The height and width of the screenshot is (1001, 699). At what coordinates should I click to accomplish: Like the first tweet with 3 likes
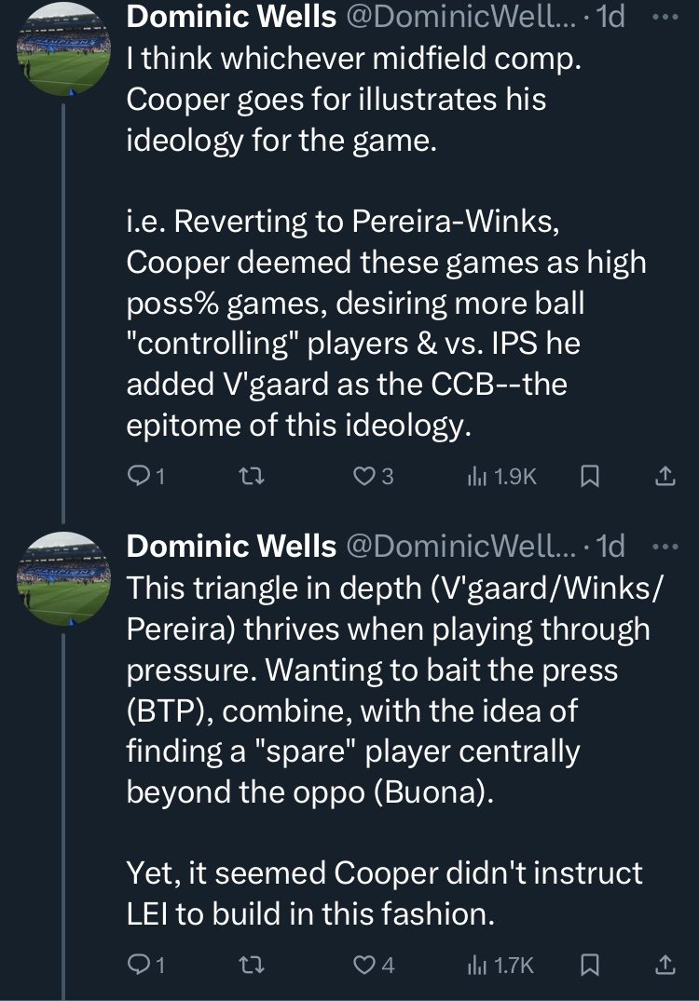374,476
